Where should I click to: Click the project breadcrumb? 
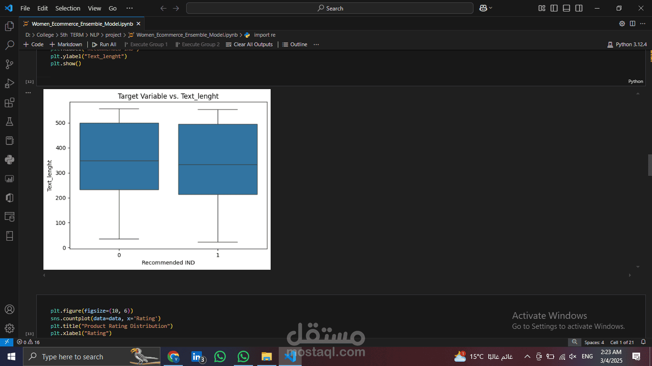114,35
